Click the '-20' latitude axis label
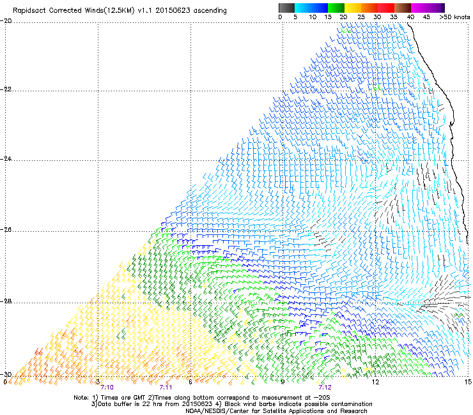This screenshot has width=473, height=415. pos(6,21)
